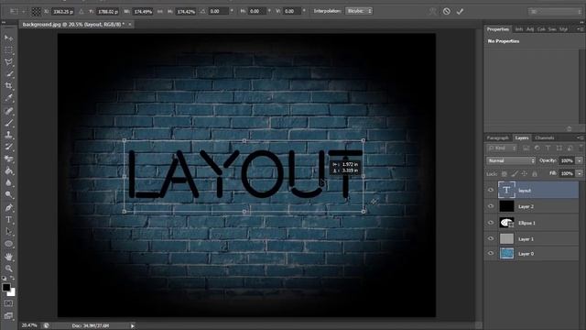Select the Horizontal Type tool
Screen dimensions: 586x330
(x=8, y=220)
